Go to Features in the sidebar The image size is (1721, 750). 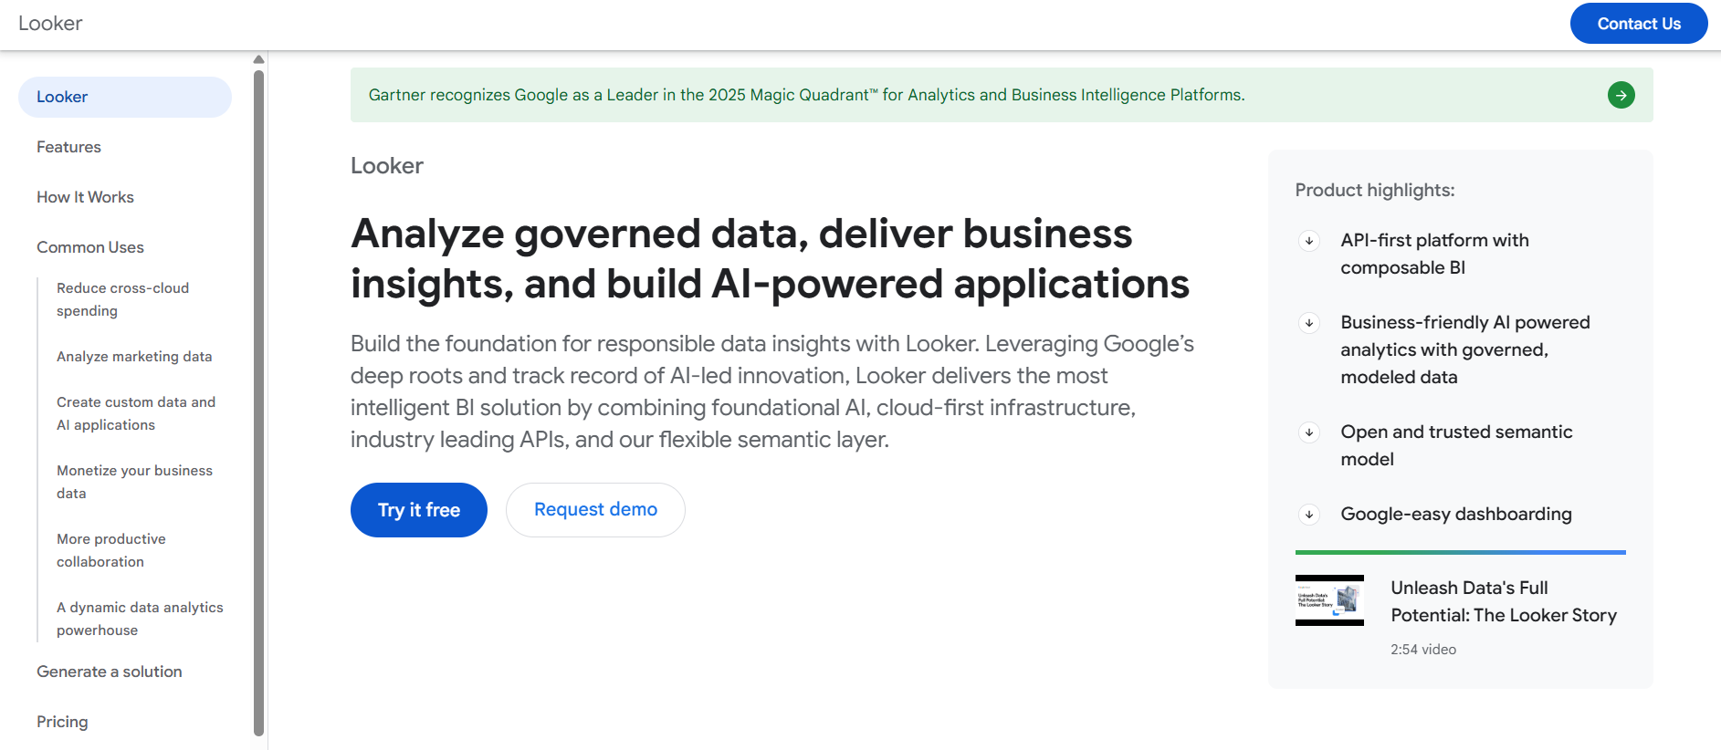click(68, 147)
